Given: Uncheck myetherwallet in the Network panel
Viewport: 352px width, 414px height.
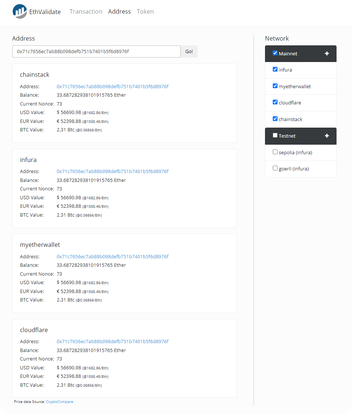Looking at the screenshot, I should (275, 86).
